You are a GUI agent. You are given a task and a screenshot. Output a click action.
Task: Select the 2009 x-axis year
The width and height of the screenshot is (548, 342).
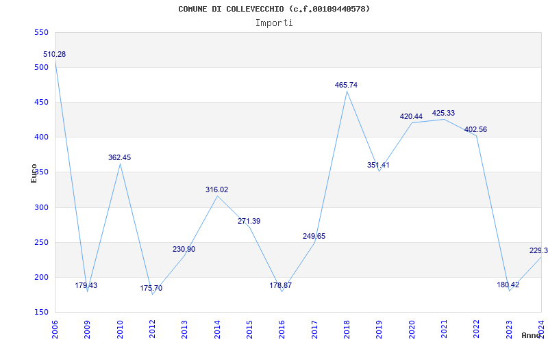point(87,329)
